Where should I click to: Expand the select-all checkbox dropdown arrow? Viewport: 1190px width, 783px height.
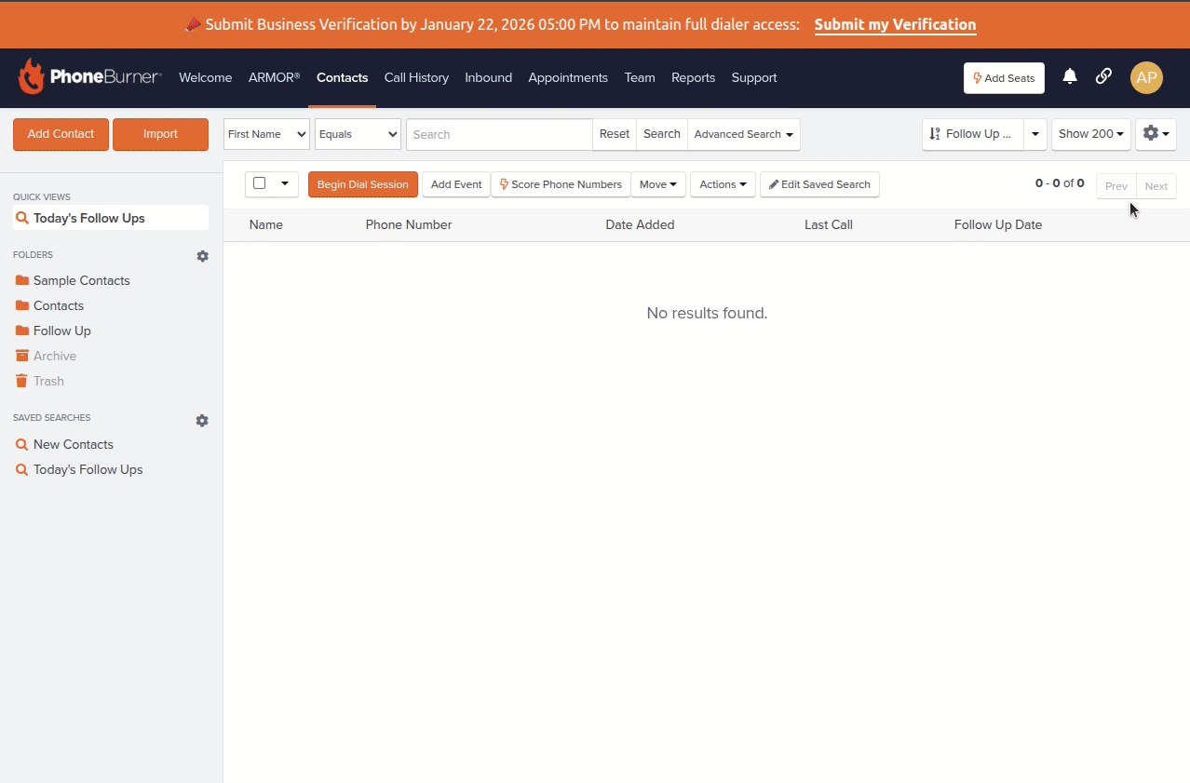click(x=285, y=183)
